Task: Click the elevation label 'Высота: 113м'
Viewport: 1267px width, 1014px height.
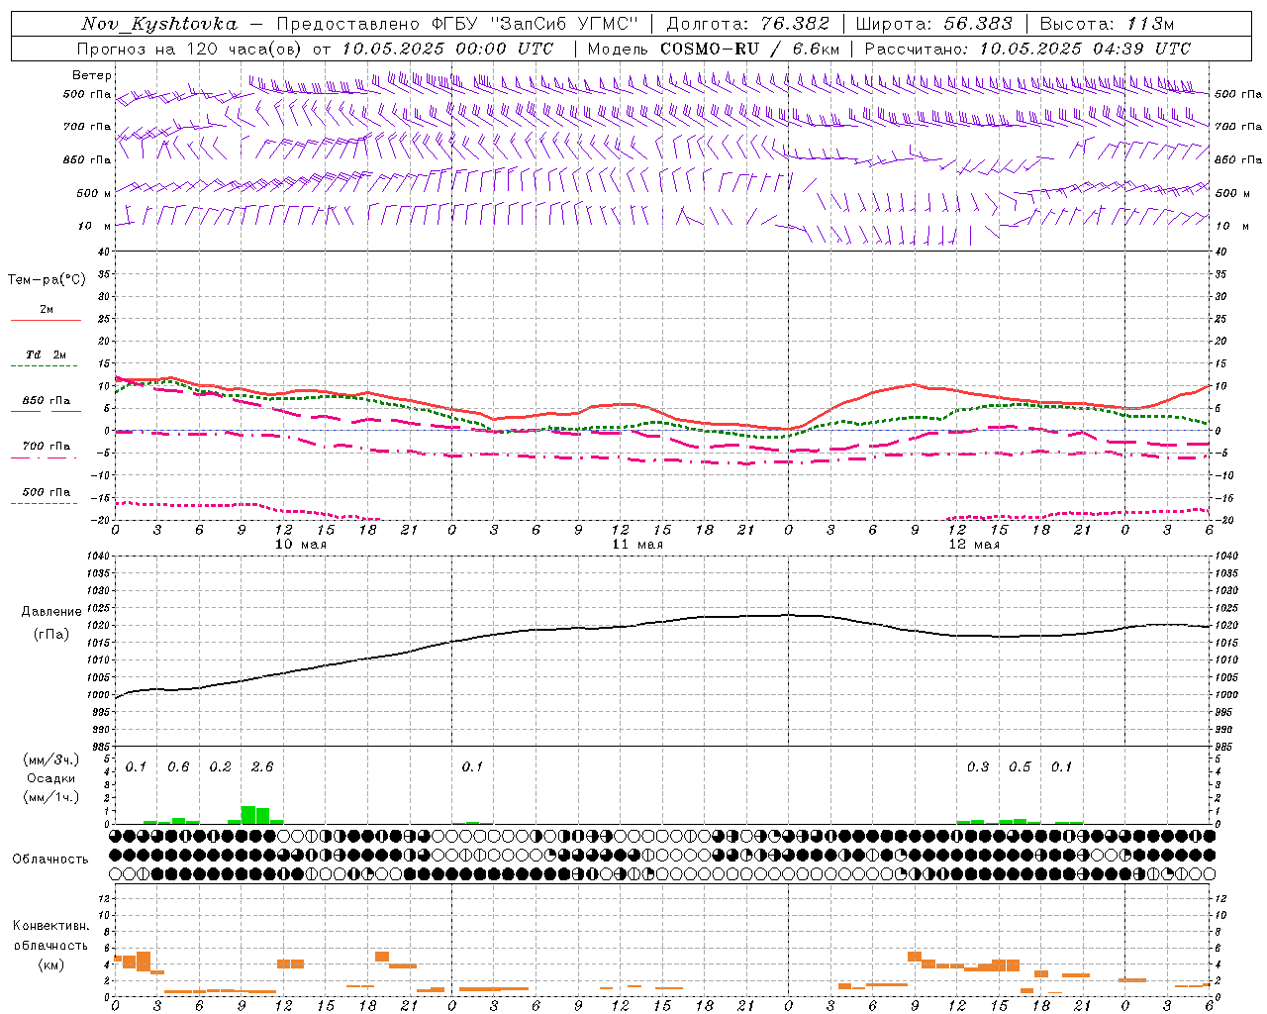Action: pyautogui.click(x=1107, y=24)
